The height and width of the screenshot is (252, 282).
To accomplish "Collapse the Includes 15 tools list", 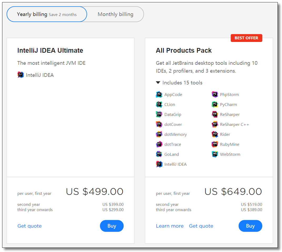I will pyautogui.click(x=158, y=83).
